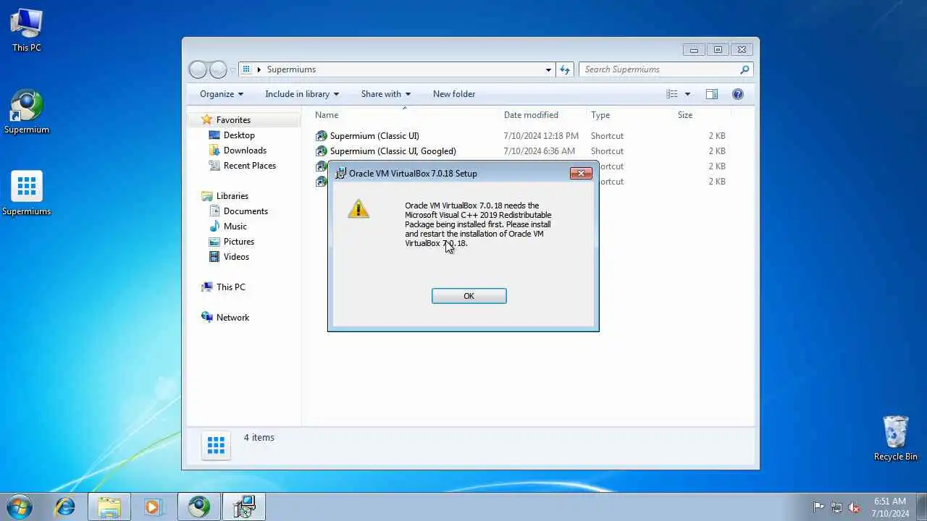Click the muted volume tray icon
The height and width of the screenshot is (521, 927).
[855, 507]
